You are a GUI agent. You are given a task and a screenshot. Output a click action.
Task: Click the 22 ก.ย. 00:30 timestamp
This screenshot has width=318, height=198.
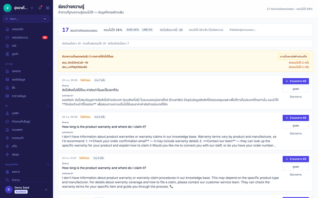click(x=70, y=80)
